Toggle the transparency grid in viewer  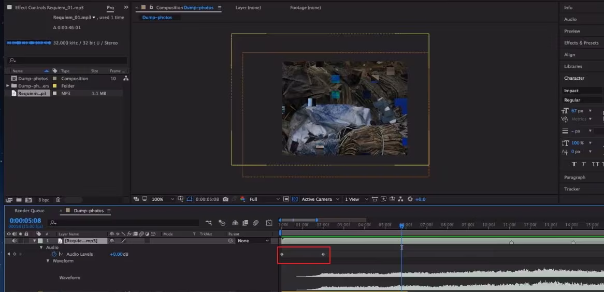coord(295,199)
